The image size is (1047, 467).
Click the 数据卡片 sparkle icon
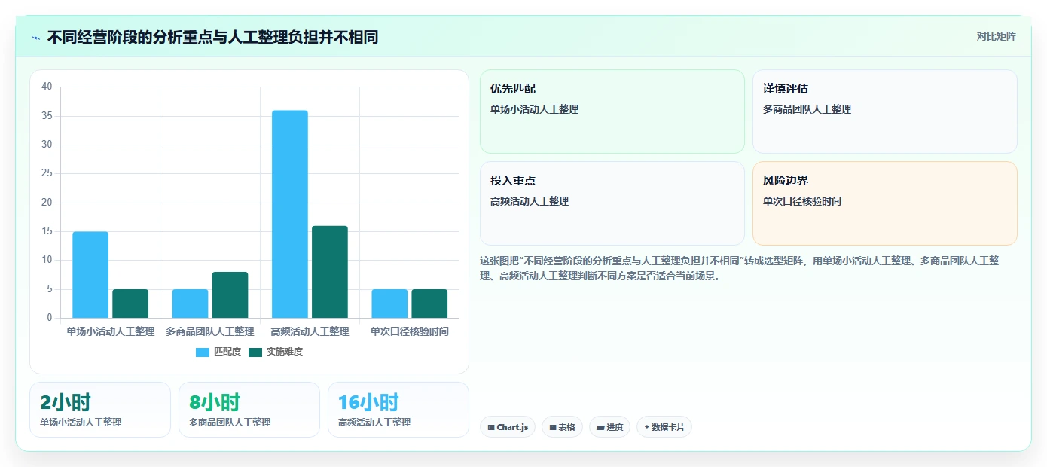pos(646,428)
